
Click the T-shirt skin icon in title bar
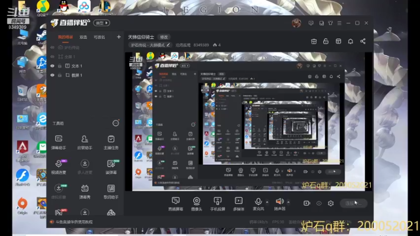pyautogui.click(x=330, y=23)
